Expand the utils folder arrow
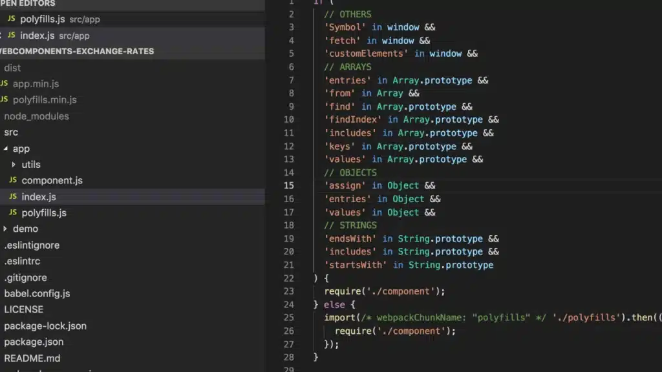662x372 pixels. (14, 165)
